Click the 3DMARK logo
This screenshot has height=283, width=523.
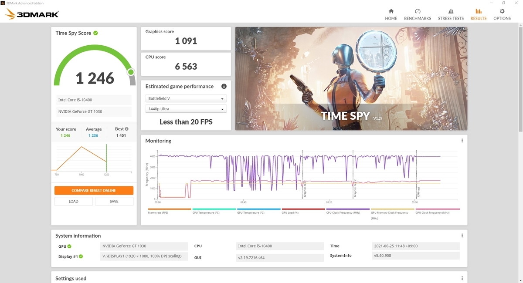click(x=32, y=14)
